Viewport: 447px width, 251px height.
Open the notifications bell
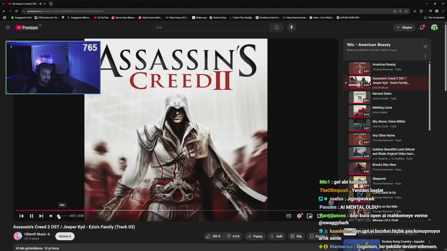[x=422, y=27]
